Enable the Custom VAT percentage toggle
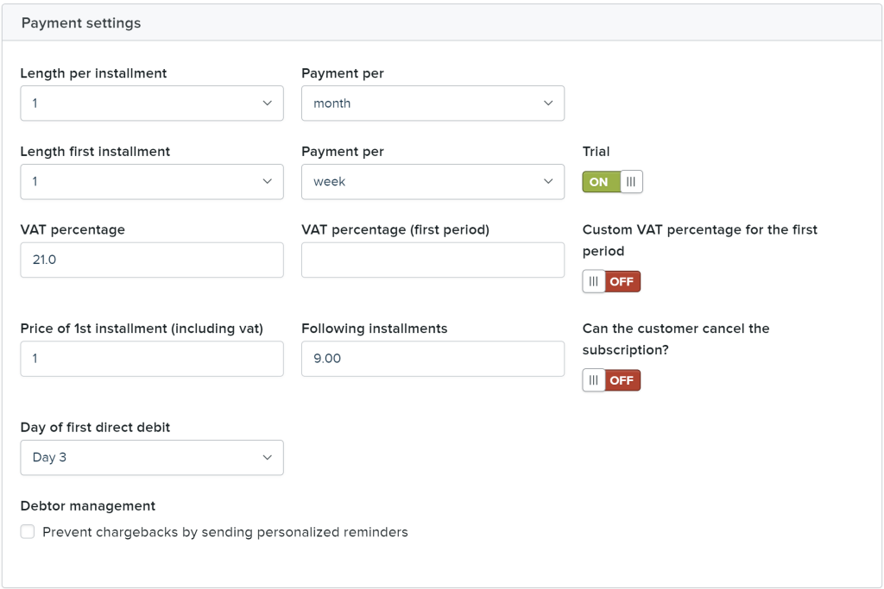 [x=611, y=281]
